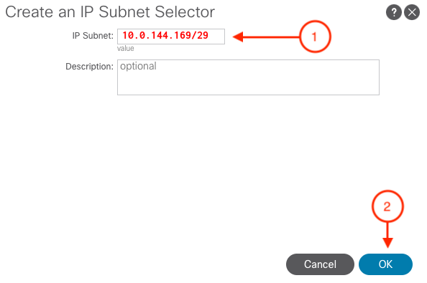Click the 'IP Subnet:' field label
Viewport: 427px width, 283px height.
[x=93, y=36]
